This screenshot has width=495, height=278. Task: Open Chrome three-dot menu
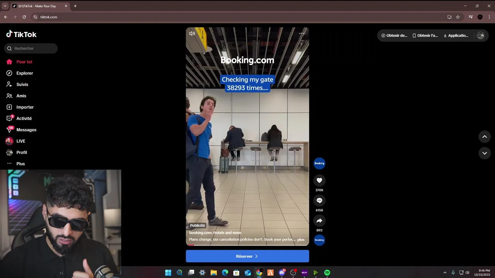pyautogui.click(x=489, y=17)
